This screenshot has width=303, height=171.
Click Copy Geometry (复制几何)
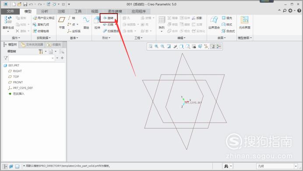41,25
